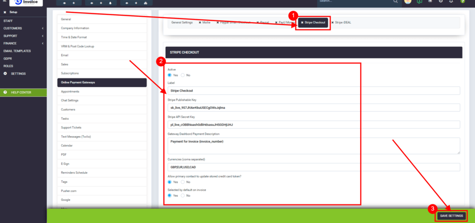Open Time & Date Format settings
Screen dimensions: 475x223
[x=102, y=37]
